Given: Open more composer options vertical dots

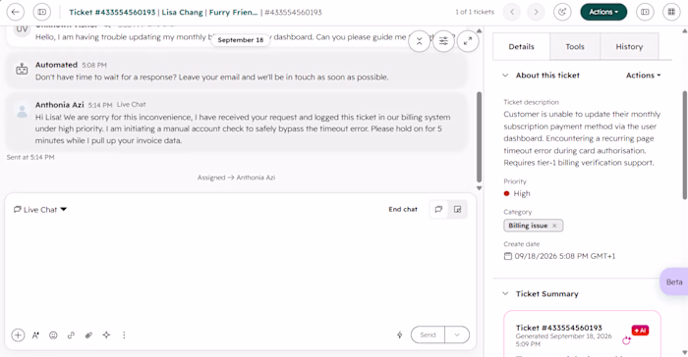Looking at the screenshot, I should coord(124,335).
